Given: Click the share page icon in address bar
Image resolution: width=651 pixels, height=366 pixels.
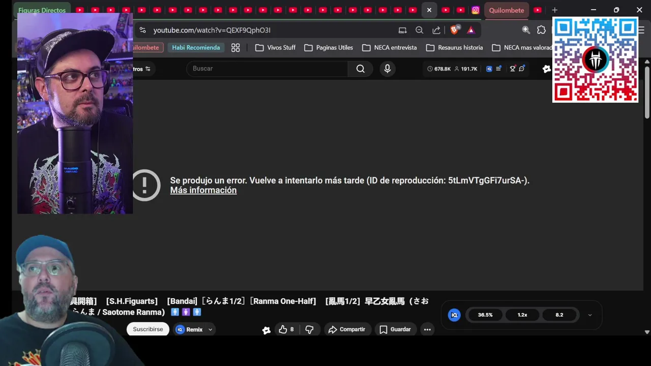Looking at the screenshot, I should click(436, 30).
